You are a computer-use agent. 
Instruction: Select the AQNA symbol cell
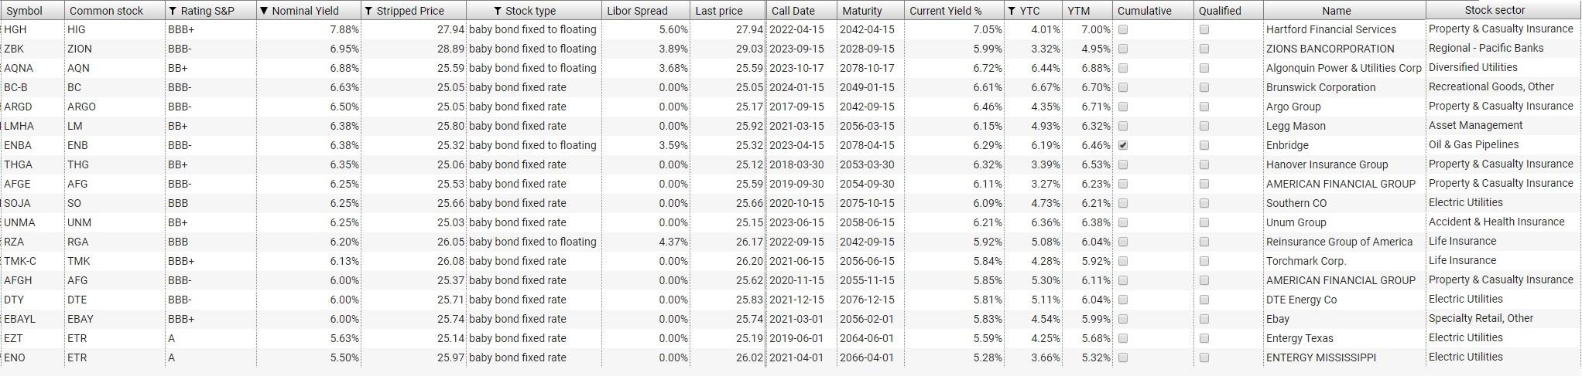tap(19, 68)
